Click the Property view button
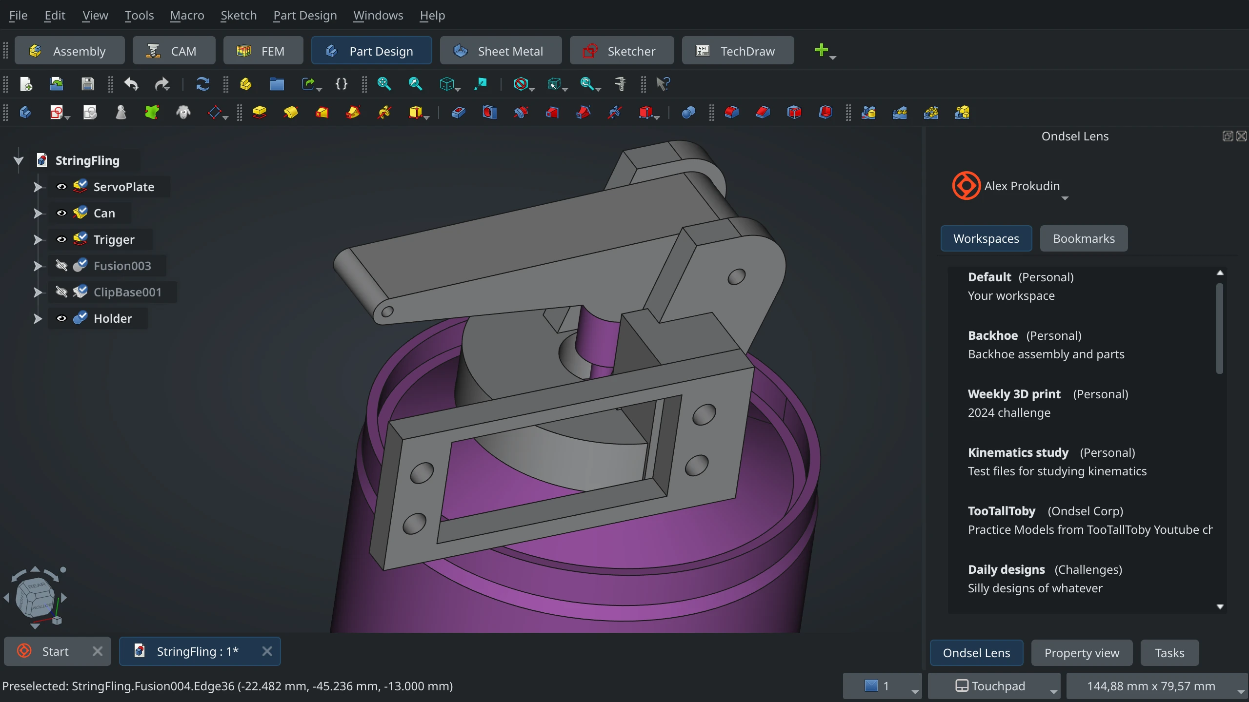1249x702 pixels. coord(1082,653)
